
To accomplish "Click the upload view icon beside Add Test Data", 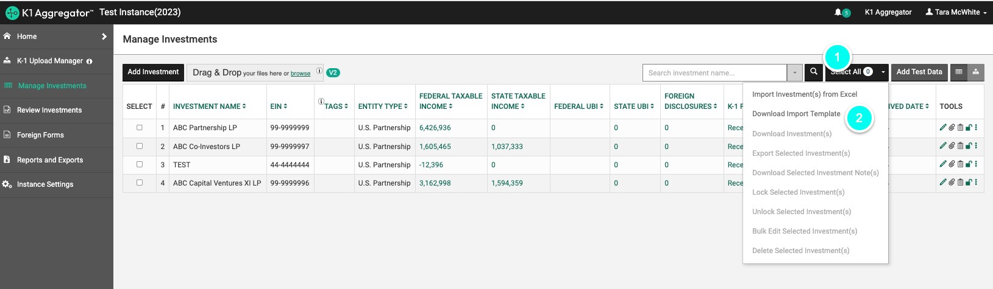I will point(975,72).
